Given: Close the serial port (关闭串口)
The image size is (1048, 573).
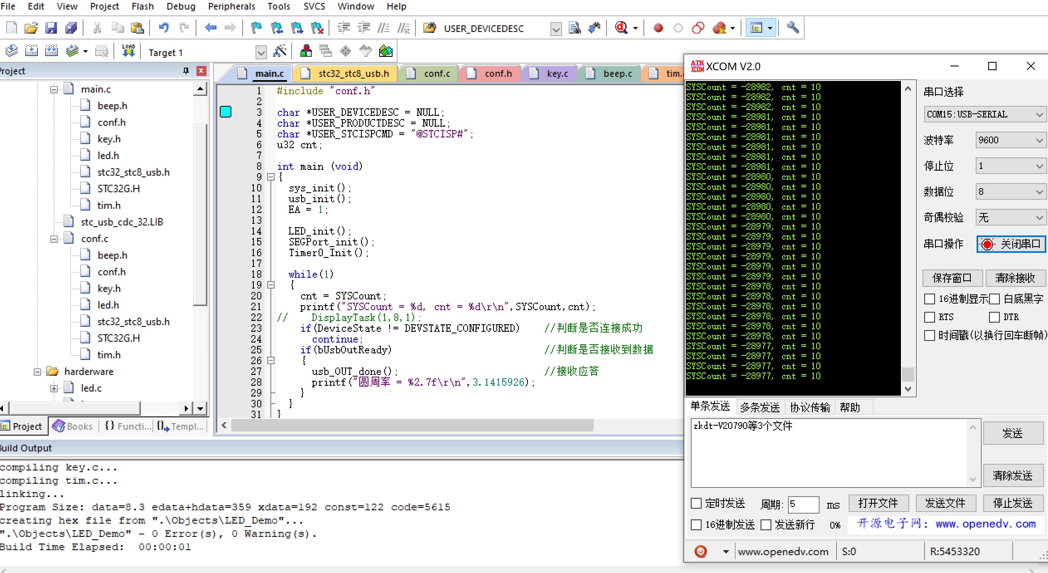Looking at the screenshot, I should click(x=1011, y=244).
